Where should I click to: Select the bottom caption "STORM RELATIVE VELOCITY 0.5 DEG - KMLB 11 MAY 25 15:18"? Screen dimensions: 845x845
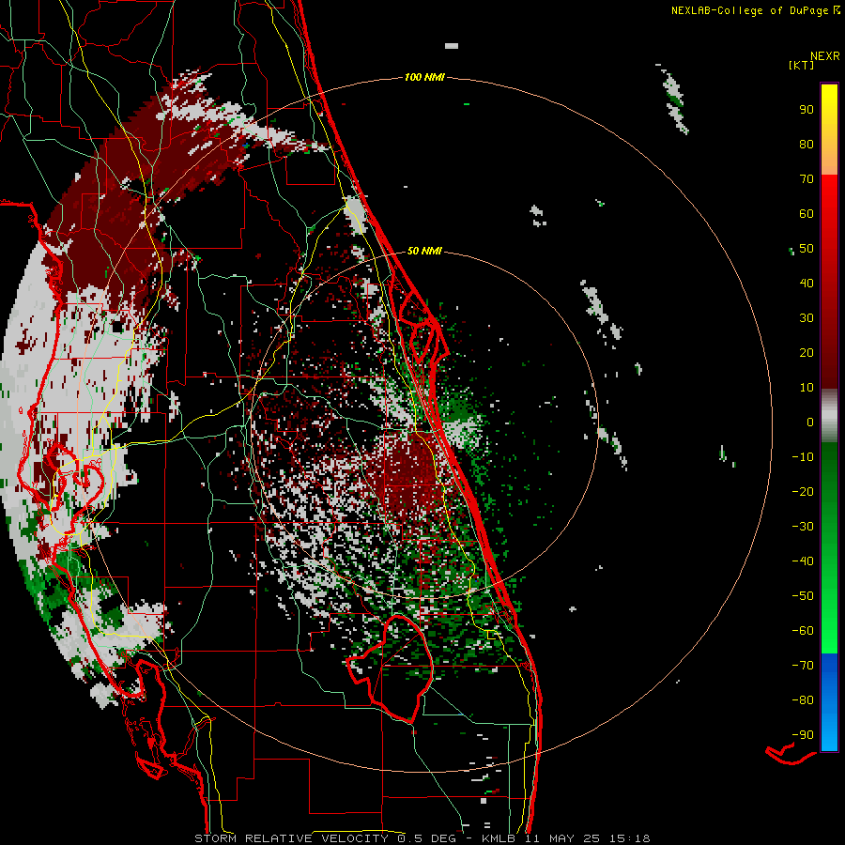pyautogui.click(x=422, y=838)
